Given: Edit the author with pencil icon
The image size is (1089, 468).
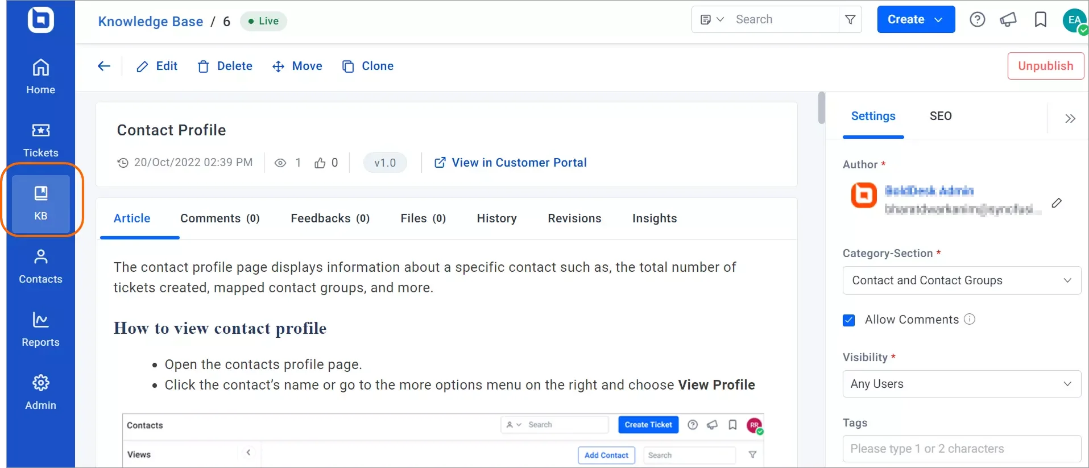Looking at the screenshot, I should [x=1057, y=203].
